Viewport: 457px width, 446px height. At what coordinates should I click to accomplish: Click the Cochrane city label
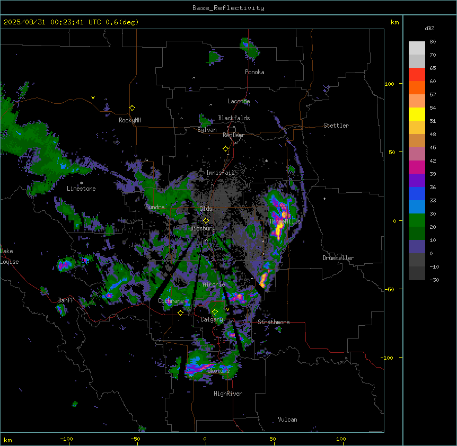pos(171,301)
